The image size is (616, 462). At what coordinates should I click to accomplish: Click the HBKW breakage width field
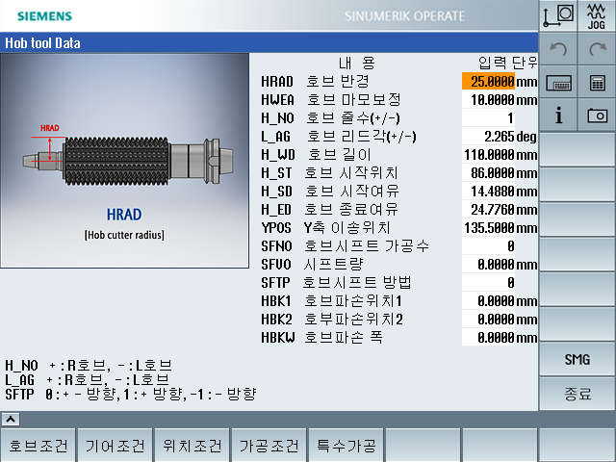488,337
